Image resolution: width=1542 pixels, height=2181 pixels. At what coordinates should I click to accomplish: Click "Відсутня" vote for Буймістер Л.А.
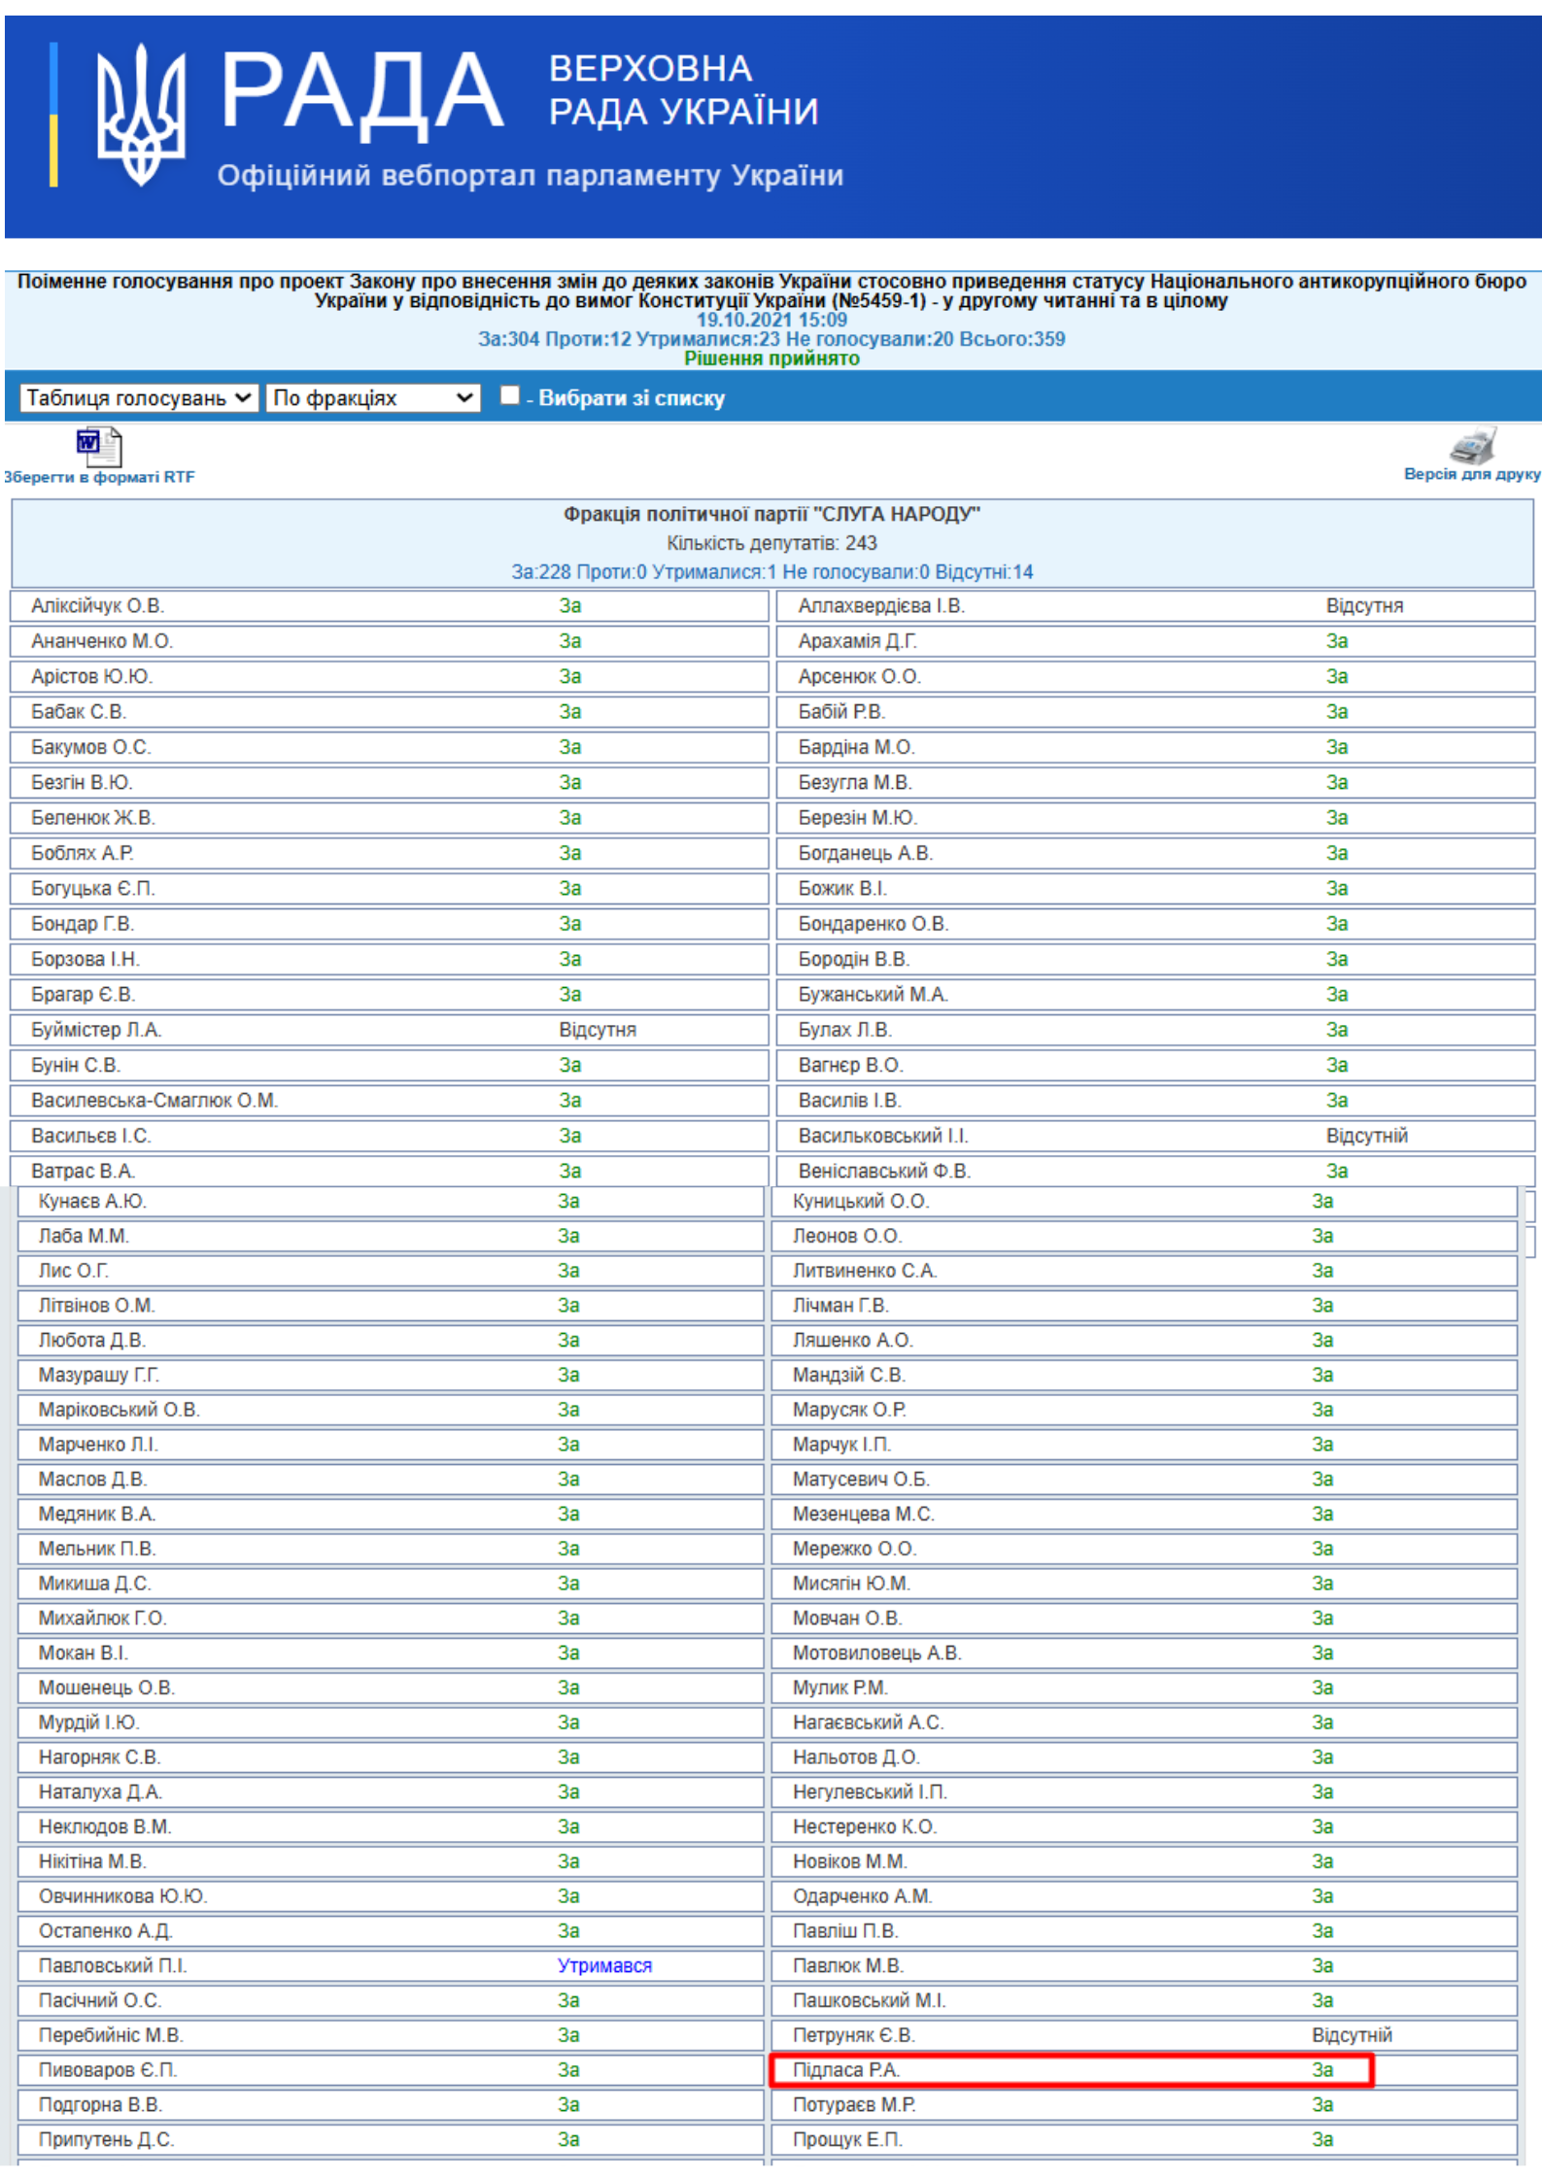click(x=597, y=1030)
